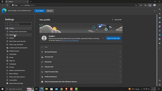The height and width of the screenshot is (91, 162).
Task: Expand Share browsing data with Windows features
Action: coord(81,82)
